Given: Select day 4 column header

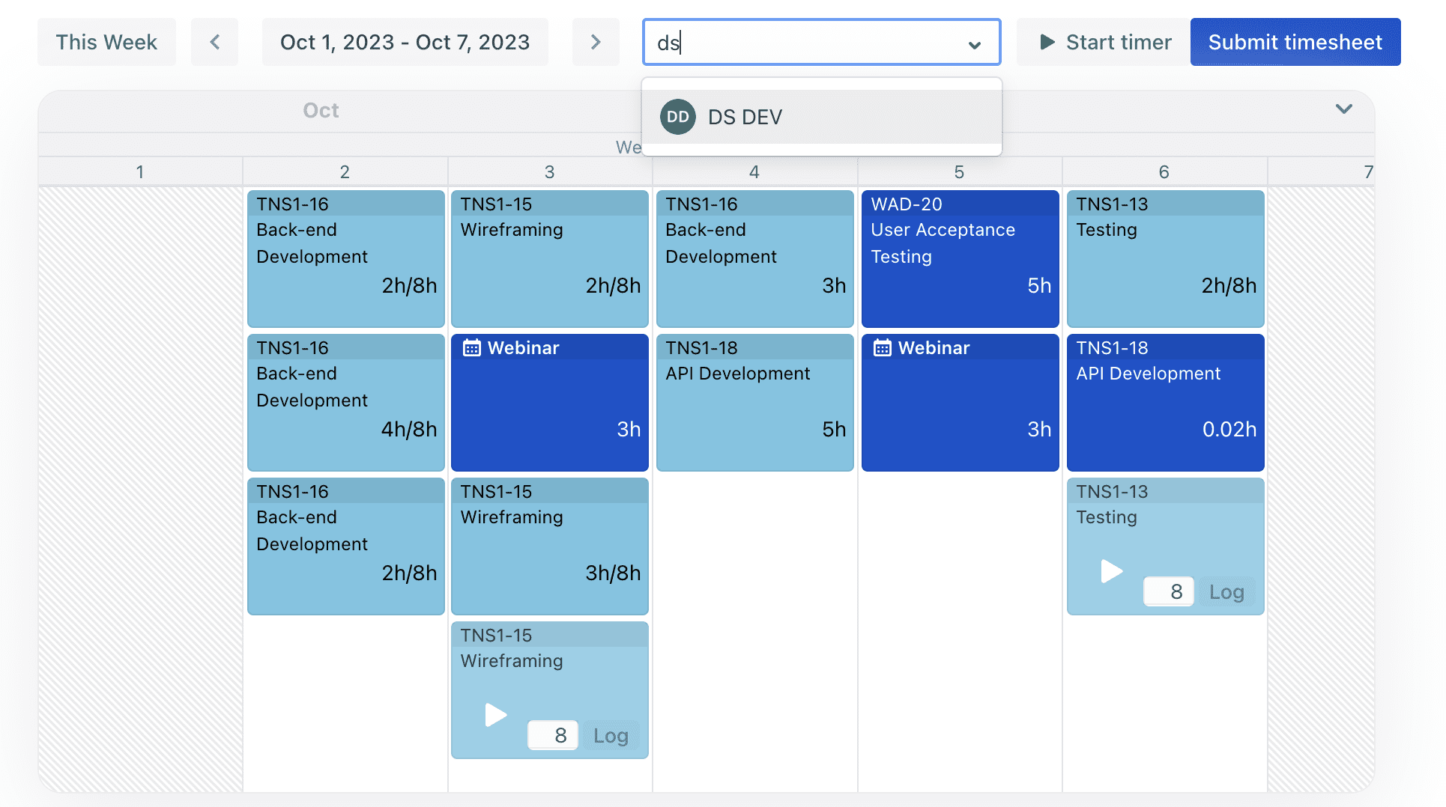Looking at the screenshot, I should pyautogui.click(x=754, y=171).
